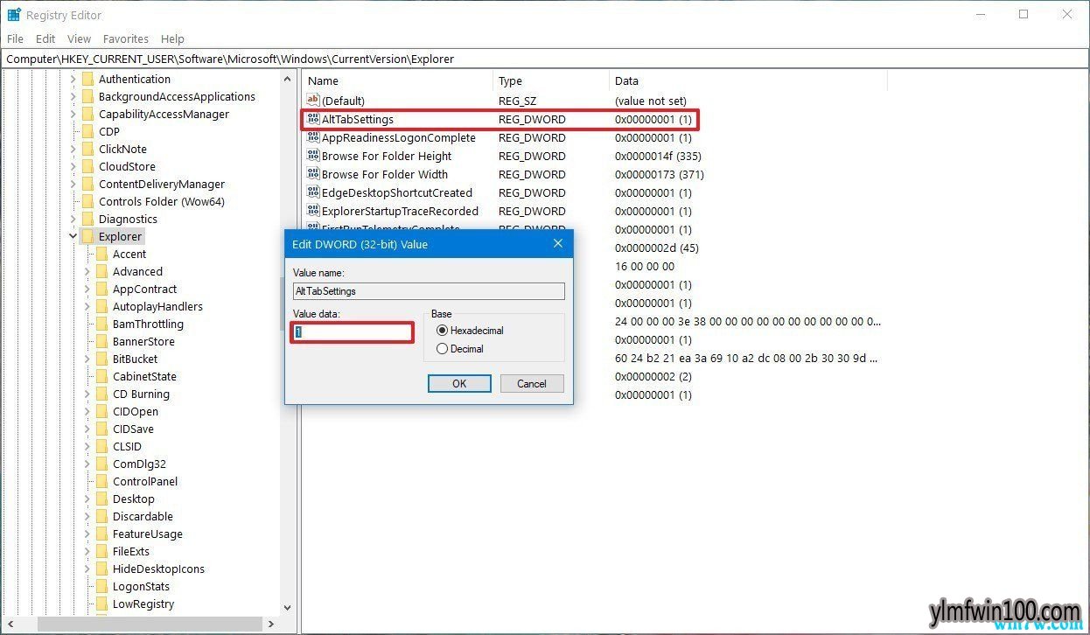
Task: Open the View menu
Action: coord(79,38)
